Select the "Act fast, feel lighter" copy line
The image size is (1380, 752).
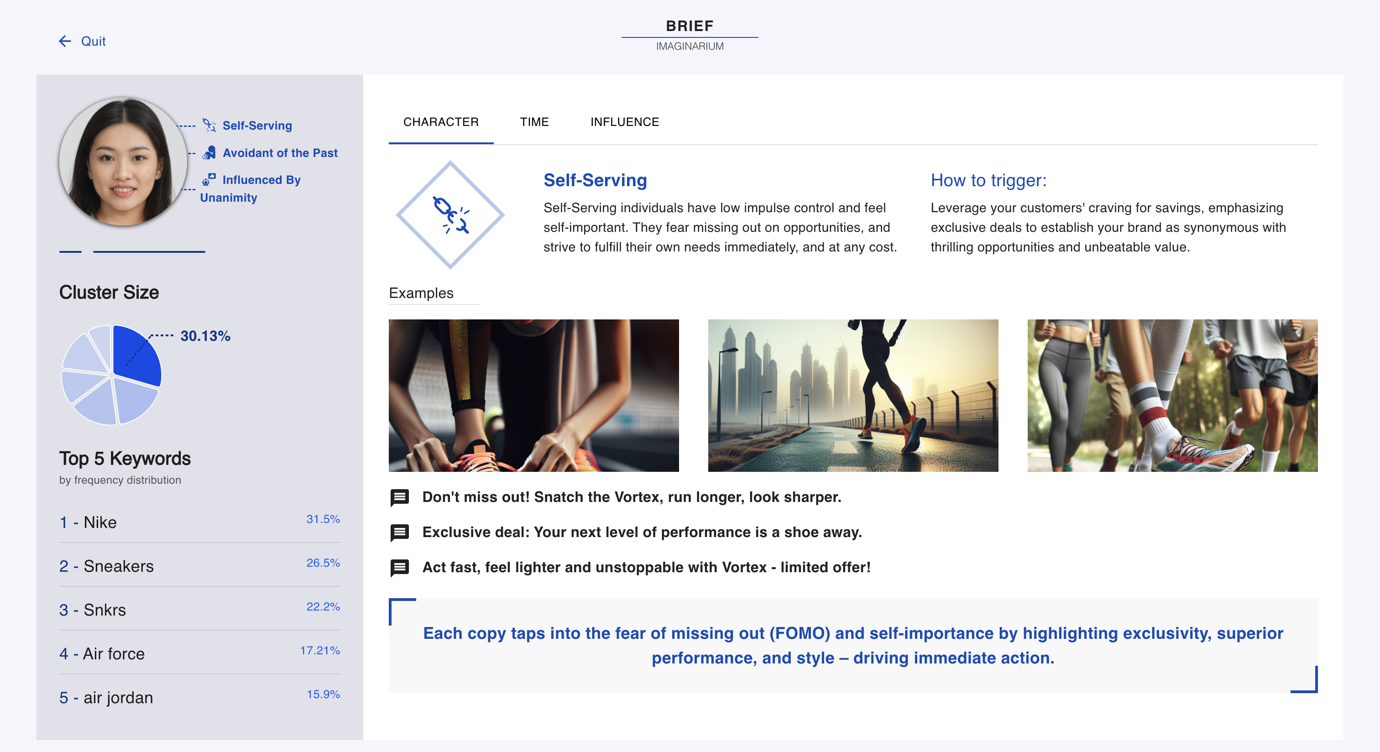[x=646, y=567]
